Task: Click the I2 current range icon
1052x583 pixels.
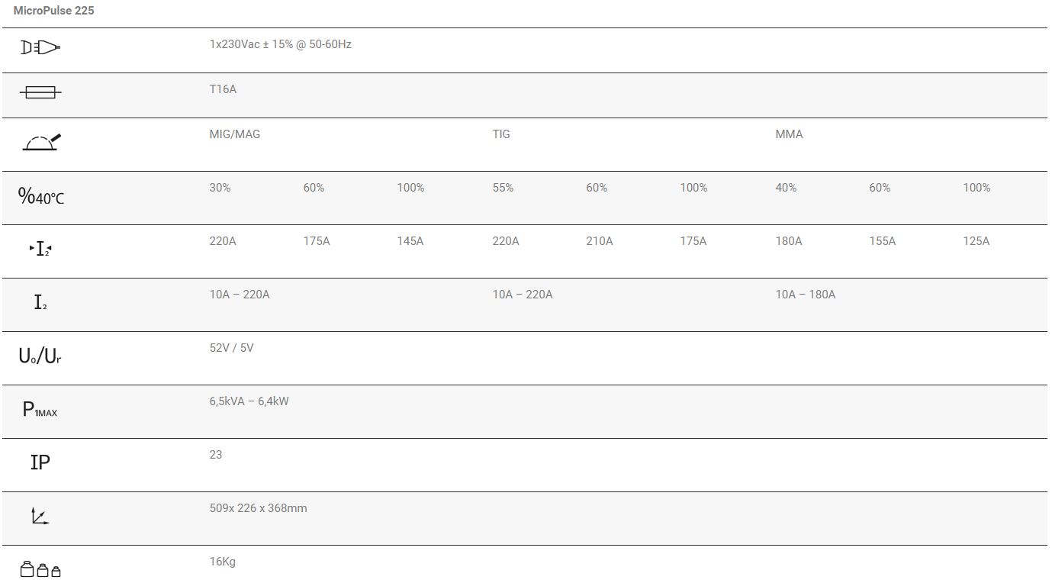Action: tap(40, 303)
